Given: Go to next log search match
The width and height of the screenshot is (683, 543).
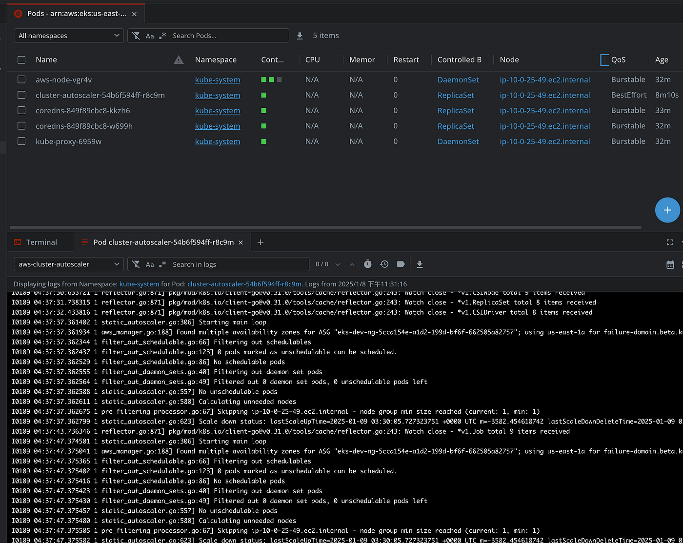Looking at the screenshot, I should coord(338,264).
